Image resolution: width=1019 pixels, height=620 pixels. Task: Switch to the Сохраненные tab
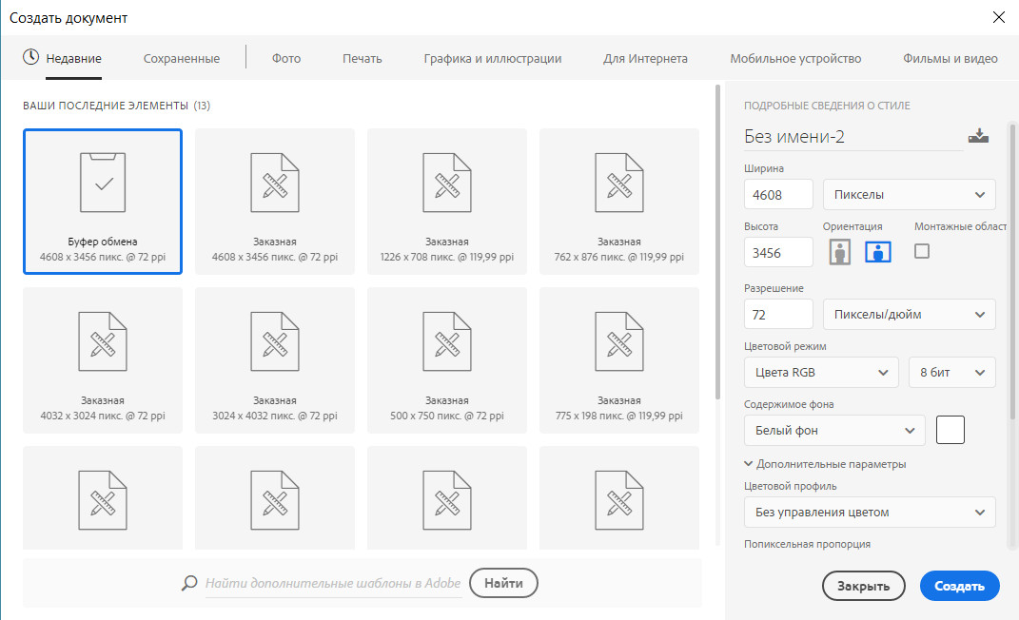(x=181, y=59)
